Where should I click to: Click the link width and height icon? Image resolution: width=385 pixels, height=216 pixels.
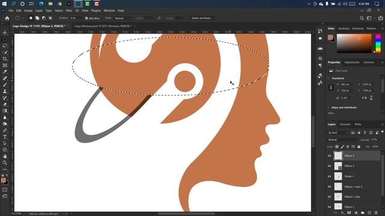(x=331, y=88)
